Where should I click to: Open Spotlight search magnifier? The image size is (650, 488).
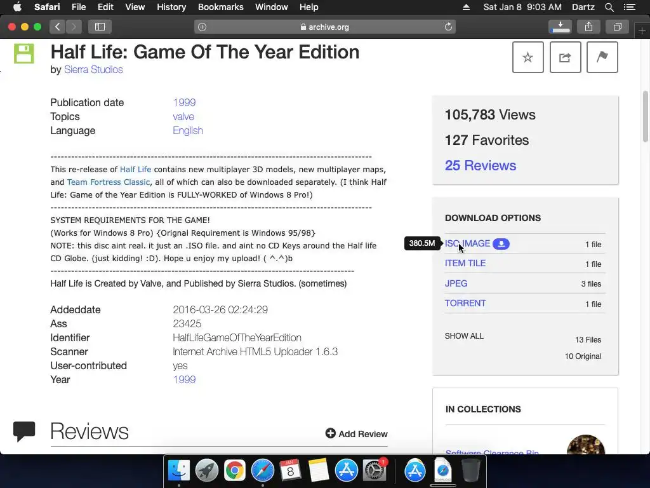click(609, 7)
